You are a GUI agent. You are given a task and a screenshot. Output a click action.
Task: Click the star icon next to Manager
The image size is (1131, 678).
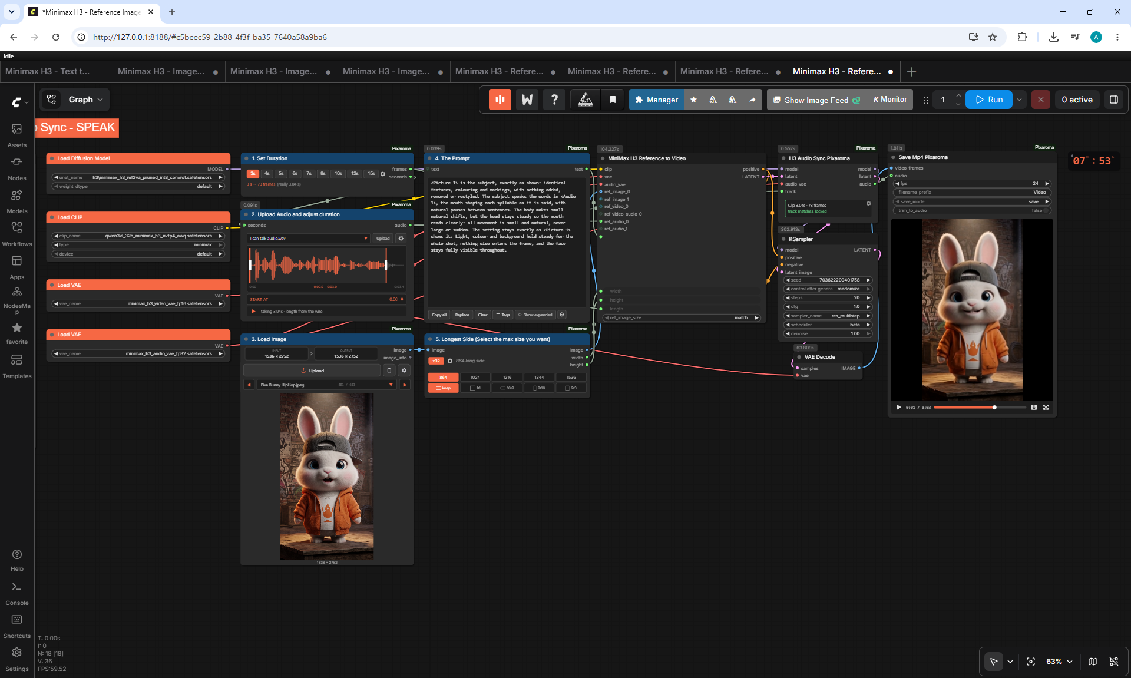[x=693, y=100]
